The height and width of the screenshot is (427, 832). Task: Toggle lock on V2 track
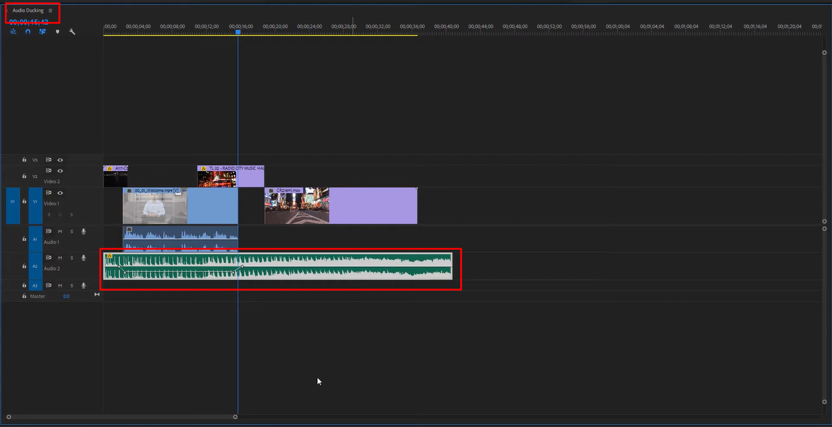click(24, 176)
